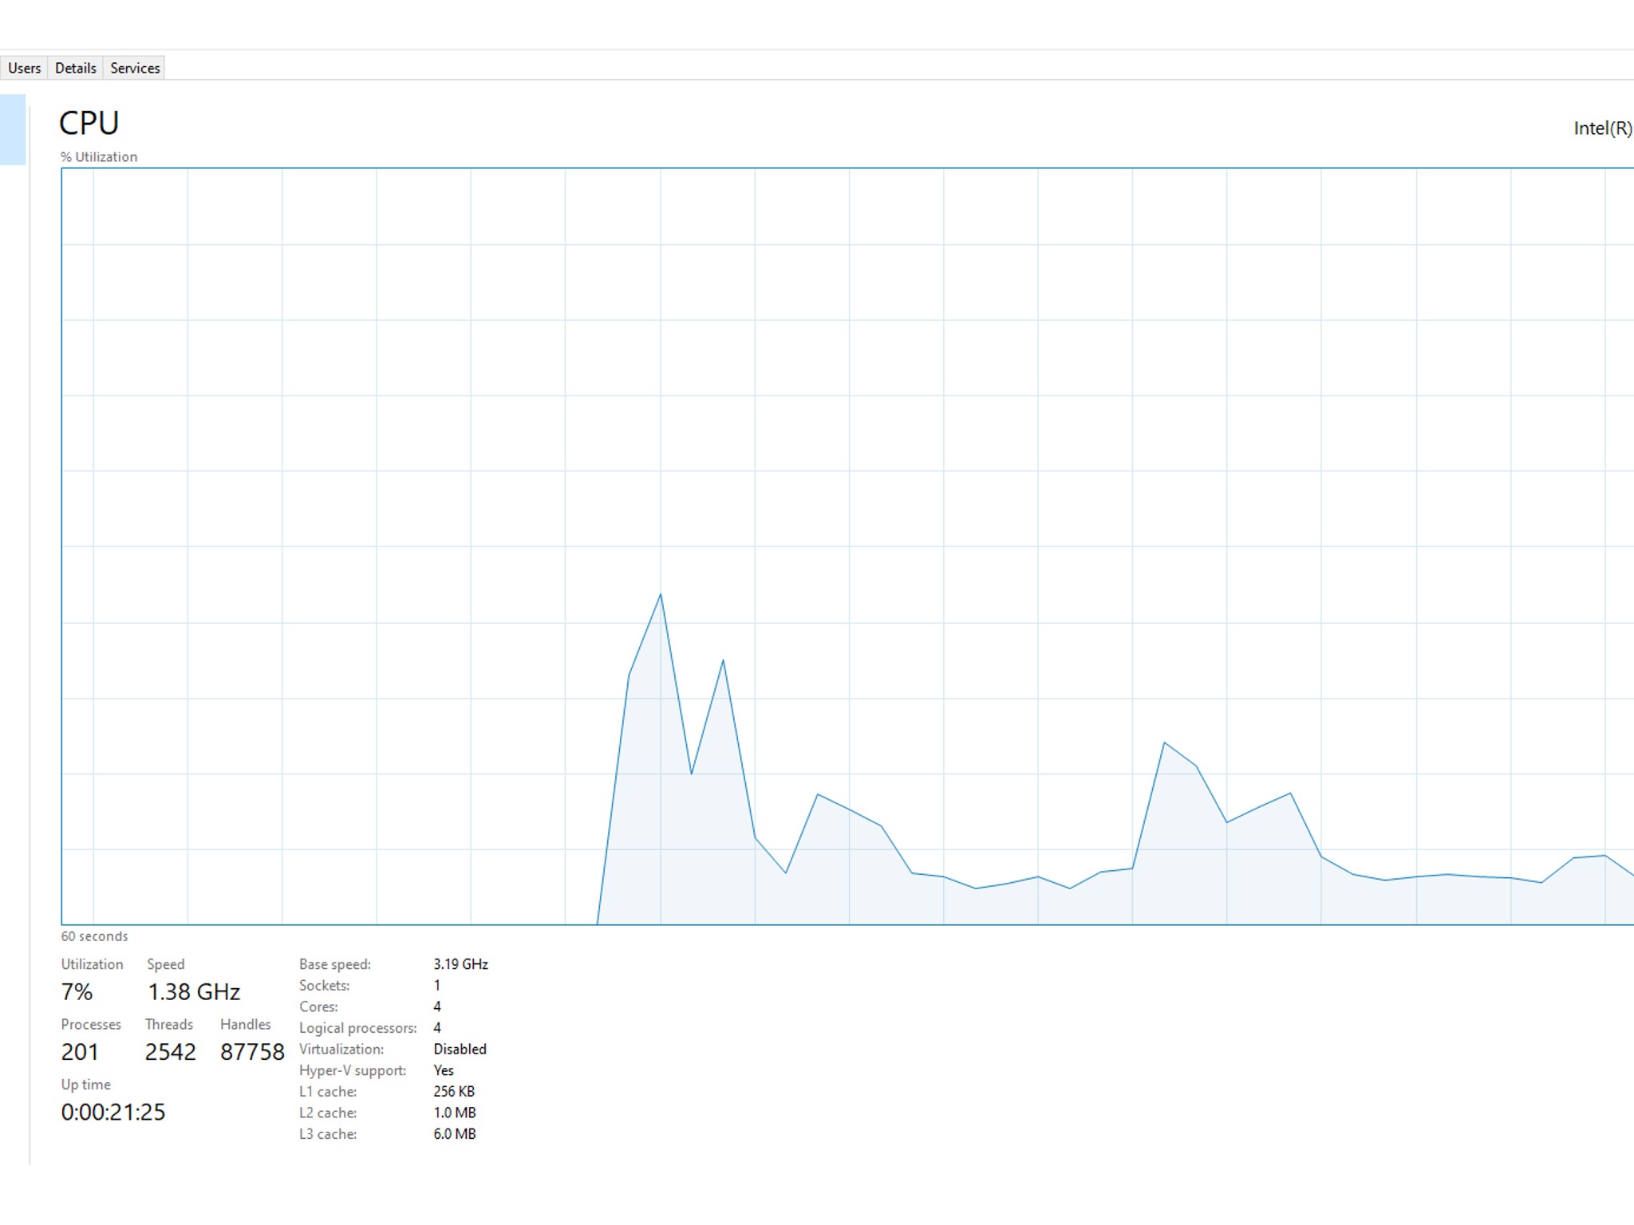The width and height of the screenshot is (1634, 1225).
Task: Click the up time value 0:00:21:25
Action: pos(113,1112)
